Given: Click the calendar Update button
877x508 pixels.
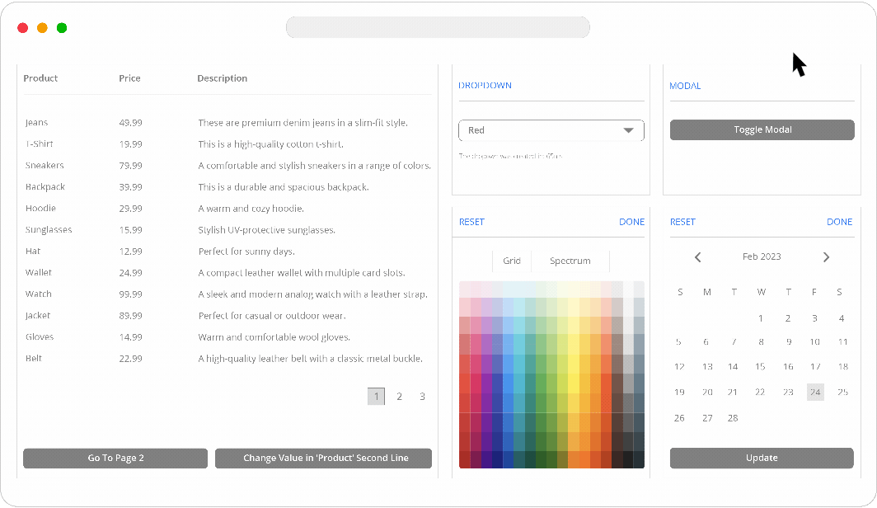Looking at the screenshot, I should (x=762, y=458).
